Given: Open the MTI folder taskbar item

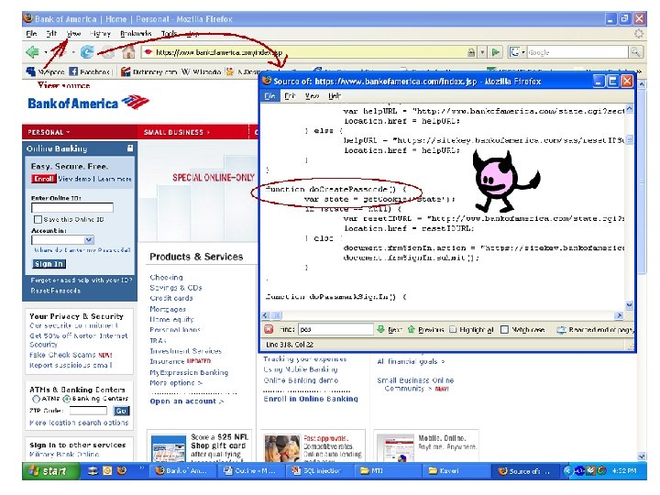Looking at the screenshot, I should coord(387,471).
